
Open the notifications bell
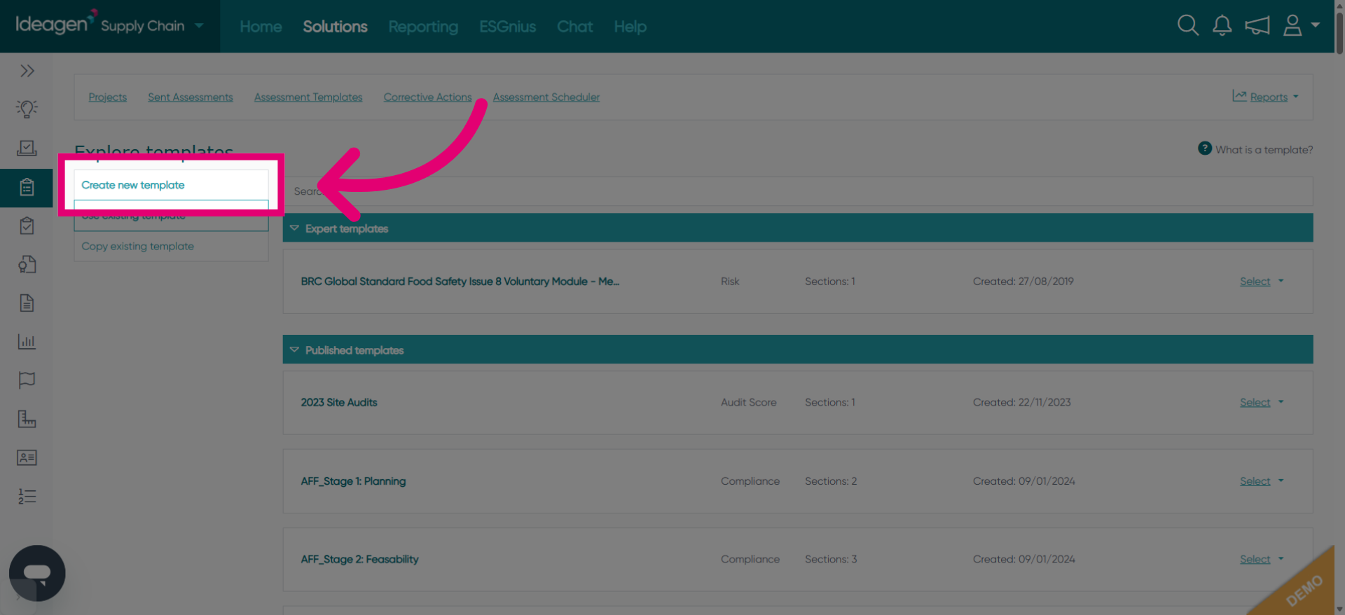tap(1222, 26)
